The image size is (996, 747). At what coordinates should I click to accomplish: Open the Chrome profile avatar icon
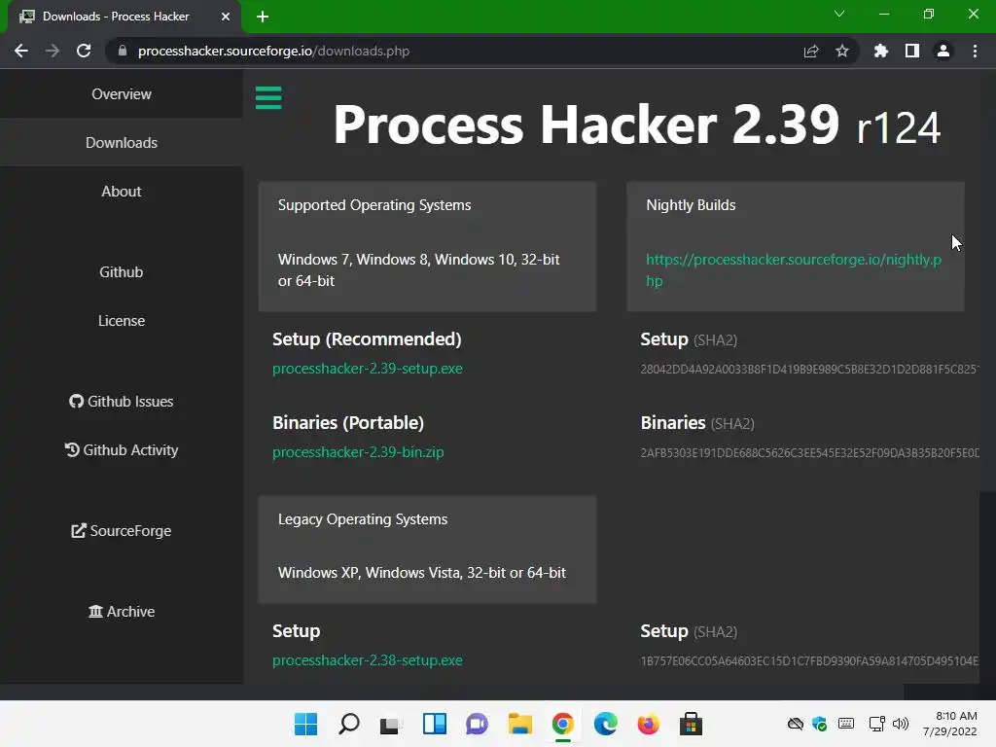tap(943, 51)
